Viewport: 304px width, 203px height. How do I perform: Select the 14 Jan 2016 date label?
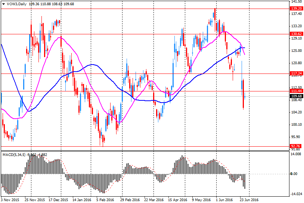82,200
